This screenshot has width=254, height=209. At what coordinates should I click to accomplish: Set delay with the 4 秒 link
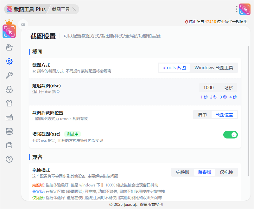click(x=233, y=97)
